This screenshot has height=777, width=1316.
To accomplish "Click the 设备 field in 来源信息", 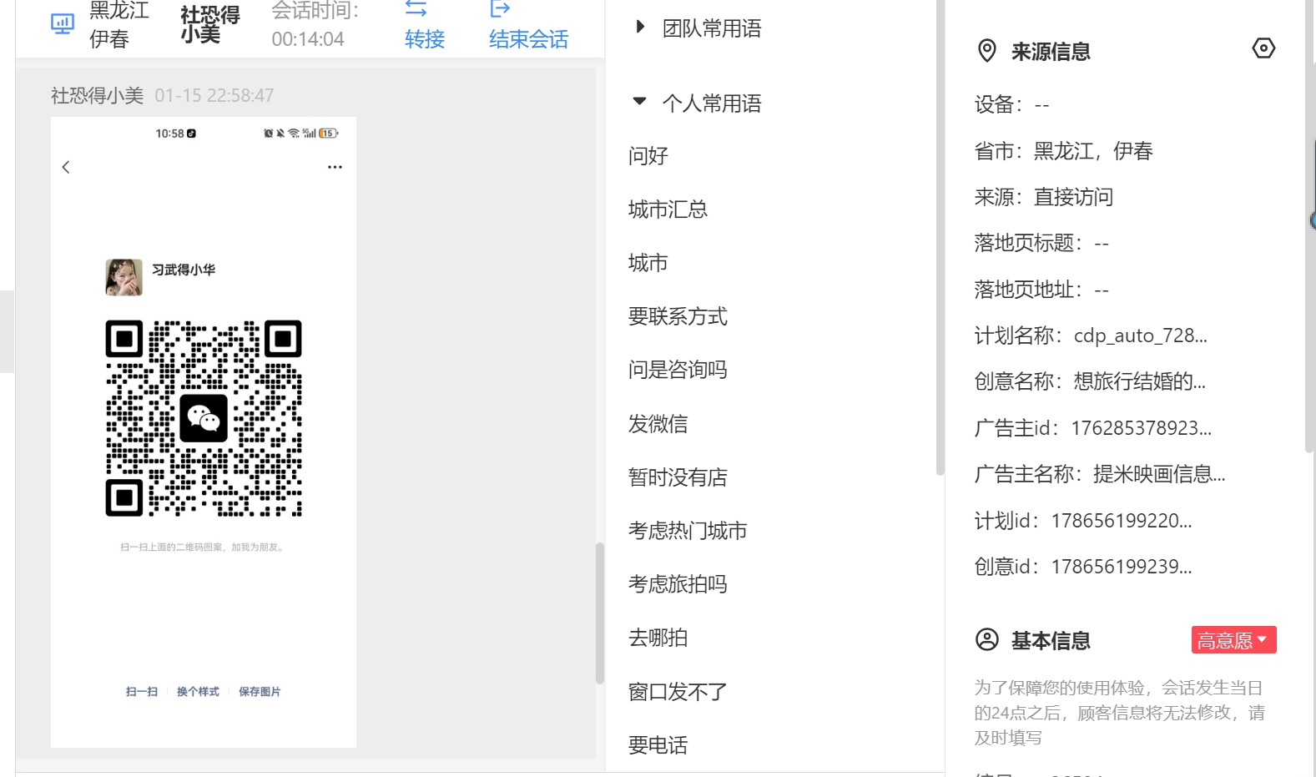I will pos(1012,105).
